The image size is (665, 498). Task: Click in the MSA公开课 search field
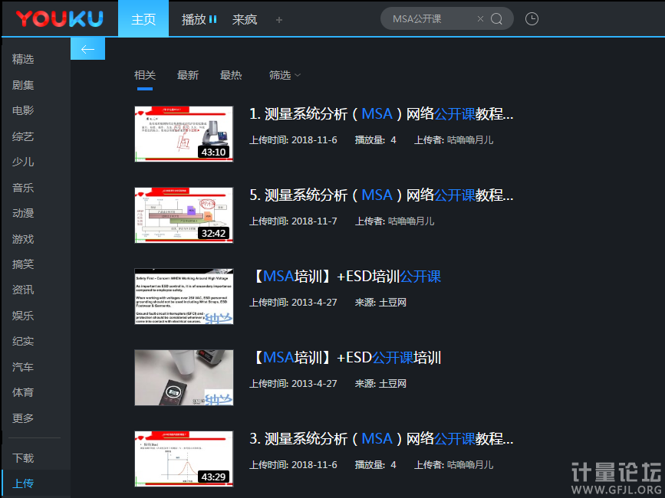click(430, 19)
